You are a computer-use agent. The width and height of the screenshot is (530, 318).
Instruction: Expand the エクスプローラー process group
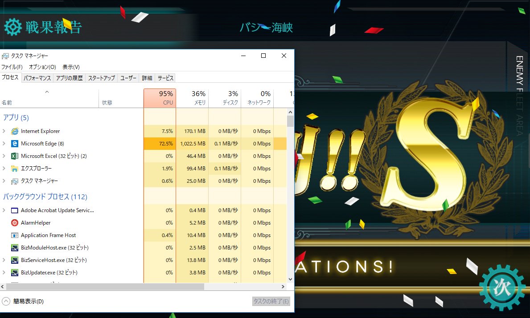(4, 169)
